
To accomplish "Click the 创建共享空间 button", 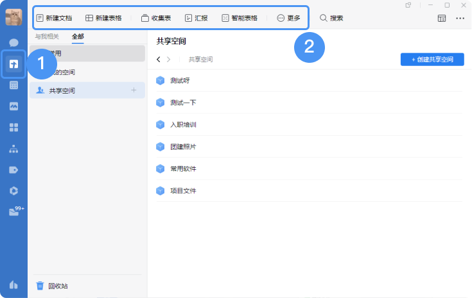I will pos(432,60).
